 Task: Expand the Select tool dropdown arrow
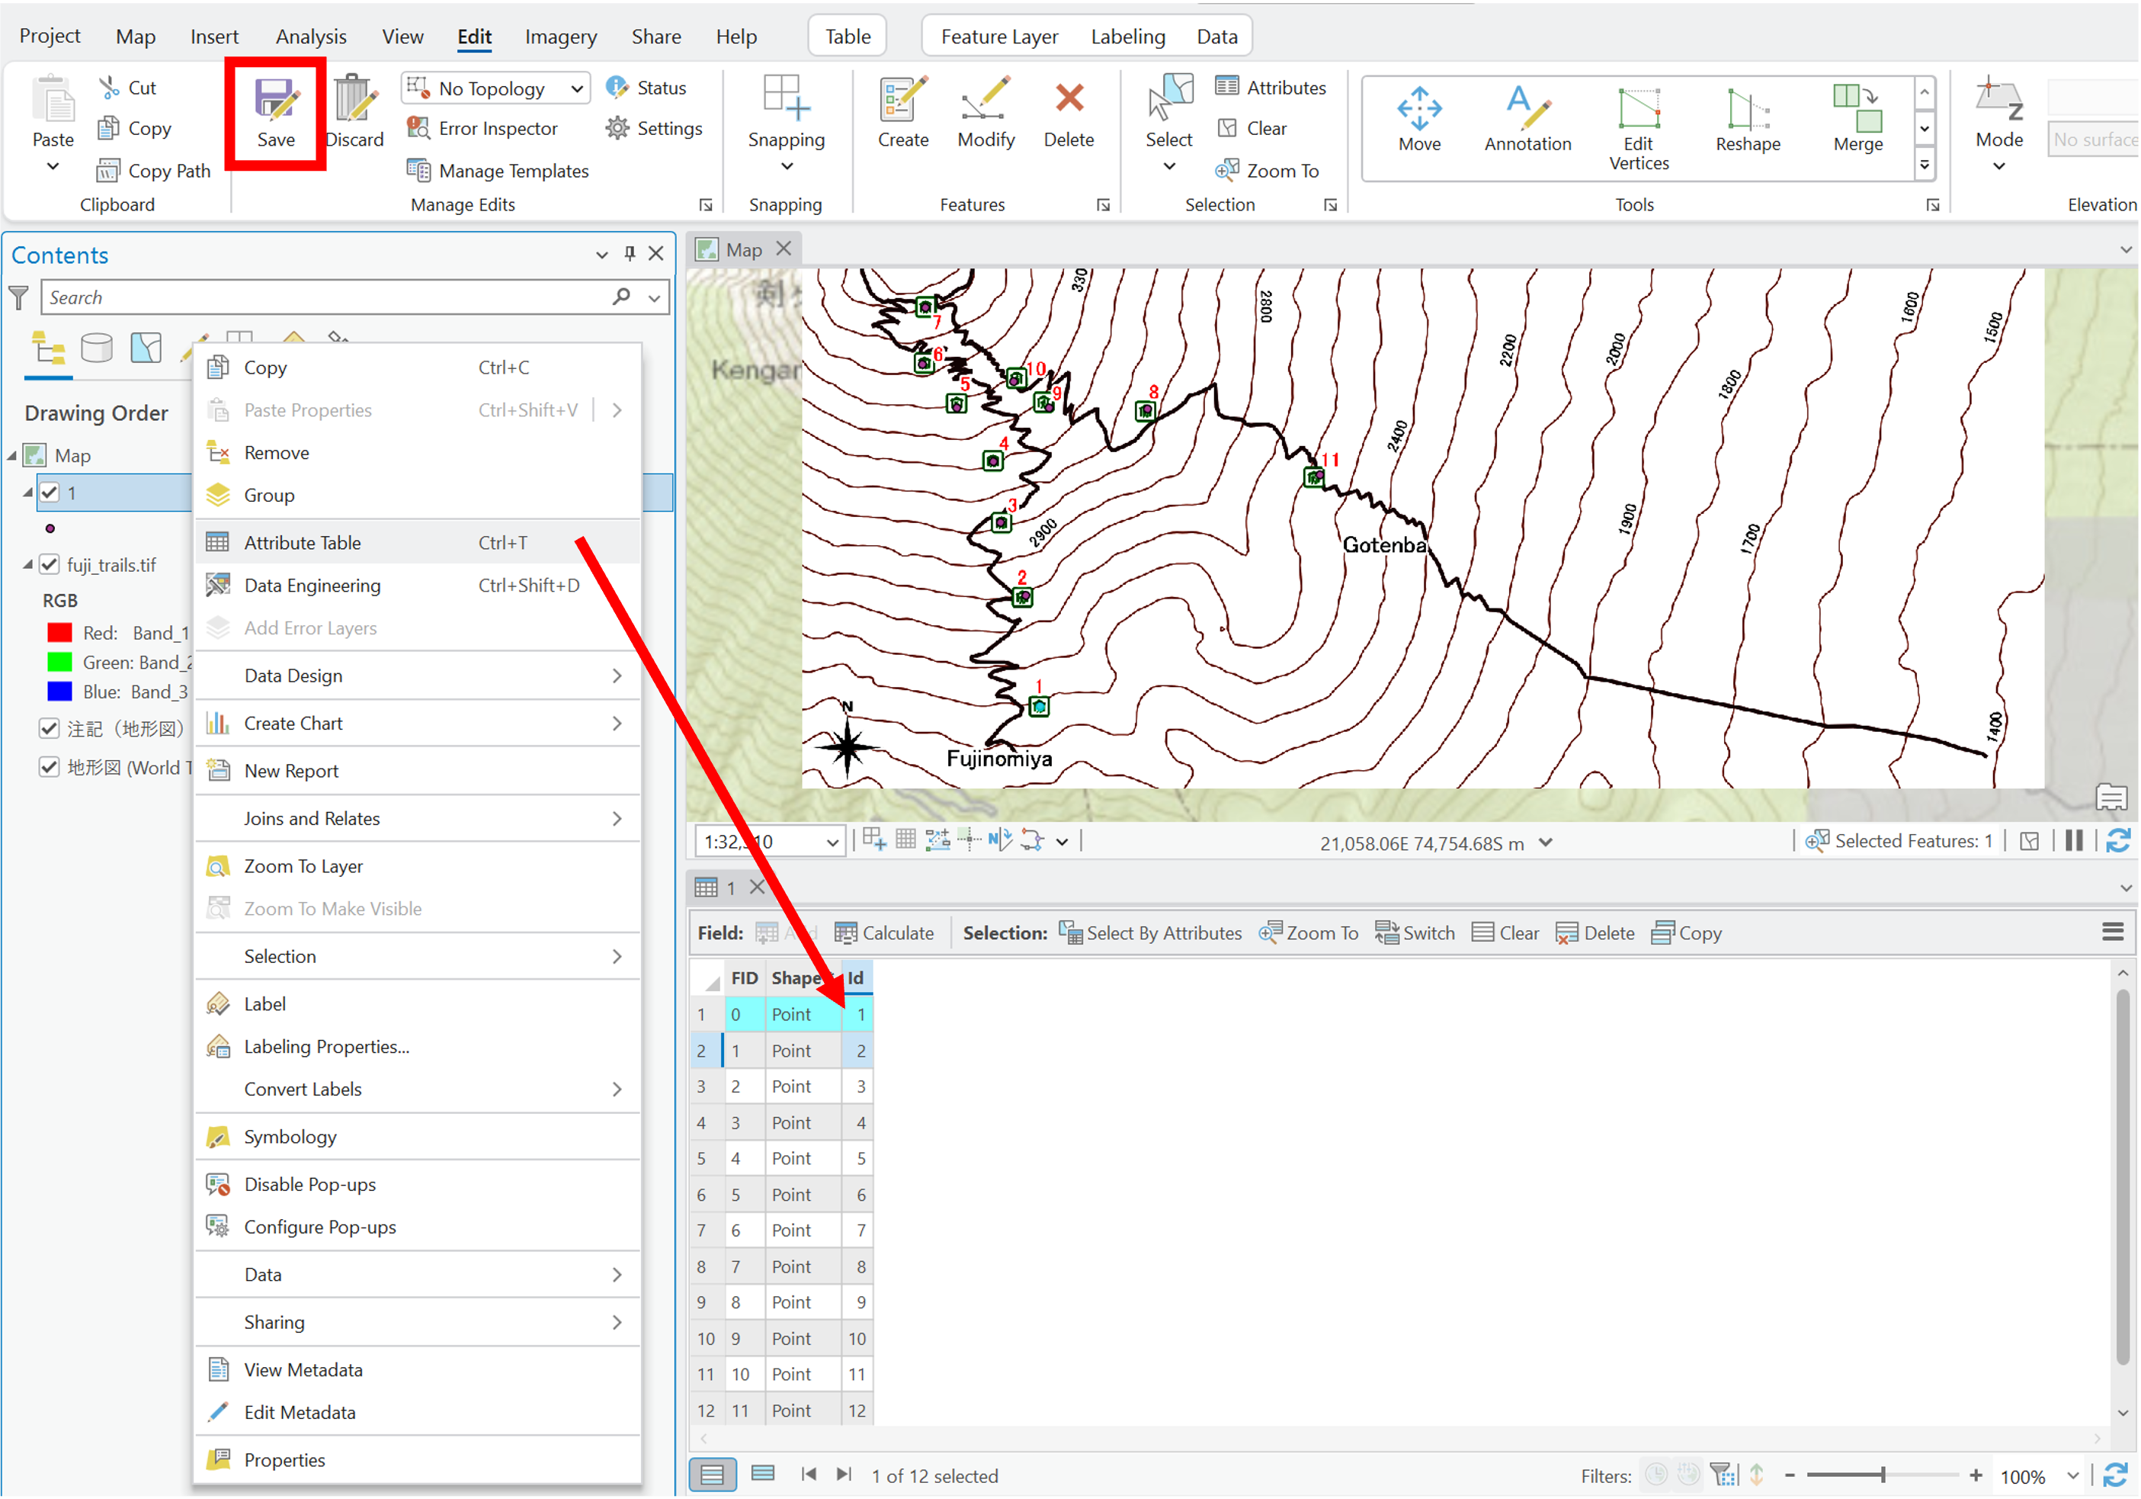[x=1169, y=166]
